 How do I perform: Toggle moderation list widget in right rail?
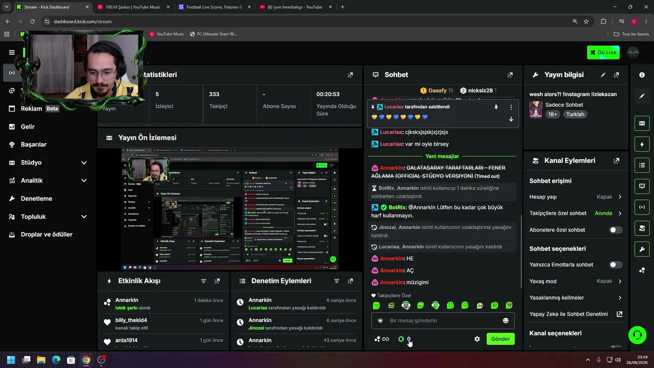pos(642,165)
